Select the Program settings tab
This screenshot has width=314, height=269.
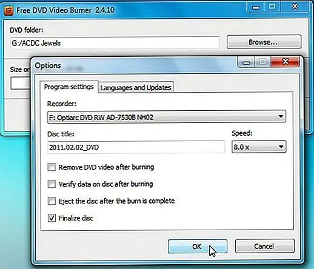point(68,87)
